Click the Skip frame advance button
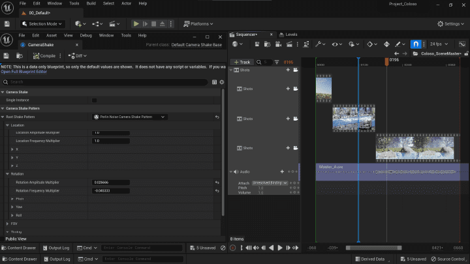Viewport: 470px width, 264px height. [x=145, y=23]
